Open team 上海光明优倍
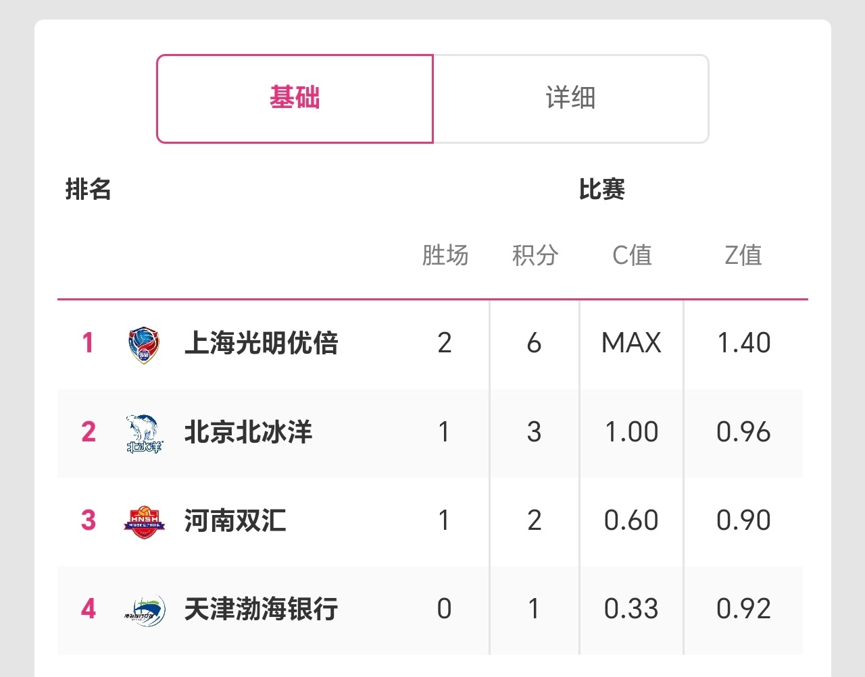Image resolution: width=865 pixels, height=677 pixels. click(261, 343)
